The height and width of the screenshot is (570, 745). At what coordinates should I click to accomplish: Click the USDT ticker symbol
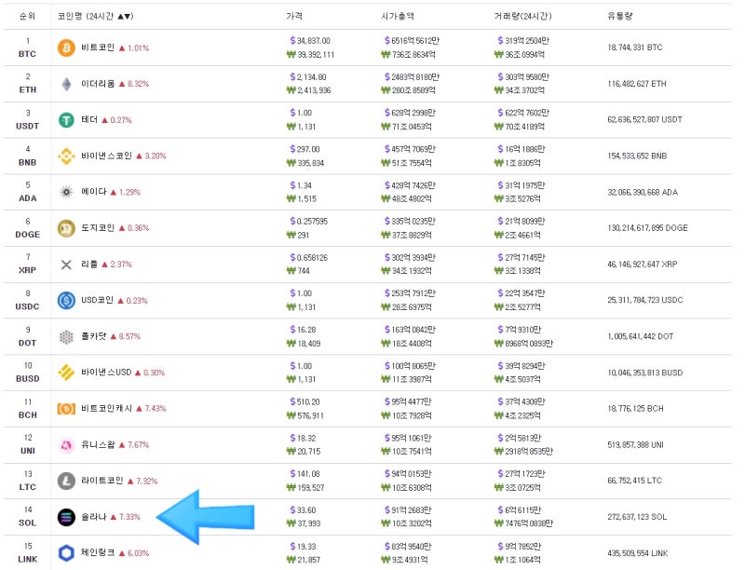pyautogui.click(x=27, y=127)
